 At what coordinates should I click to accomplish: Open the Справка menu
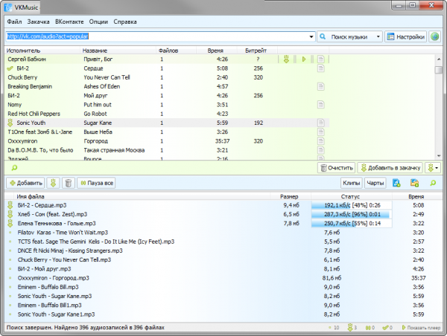(125, 22)
